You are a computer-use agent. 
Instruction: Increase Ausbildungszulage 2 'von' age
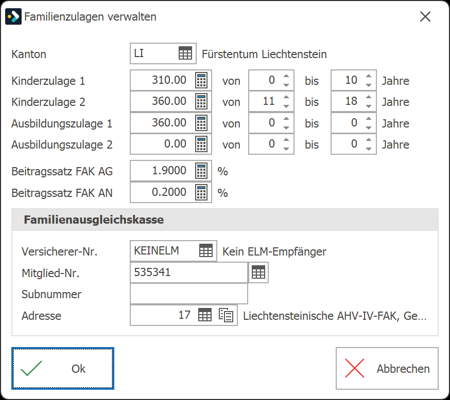click(x=286, y=140)
